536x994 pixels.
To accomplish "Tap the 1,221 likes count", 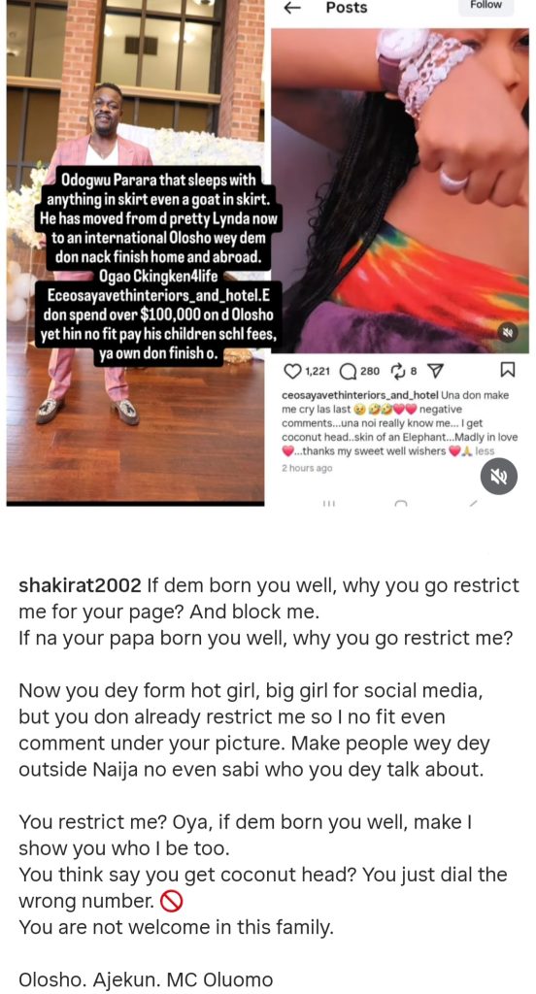I will tap(319, 372).
